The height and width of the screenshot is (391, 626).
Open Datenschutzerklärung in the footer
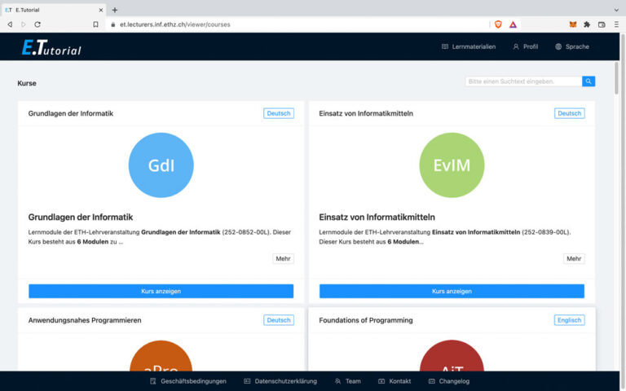click(281, 380)
